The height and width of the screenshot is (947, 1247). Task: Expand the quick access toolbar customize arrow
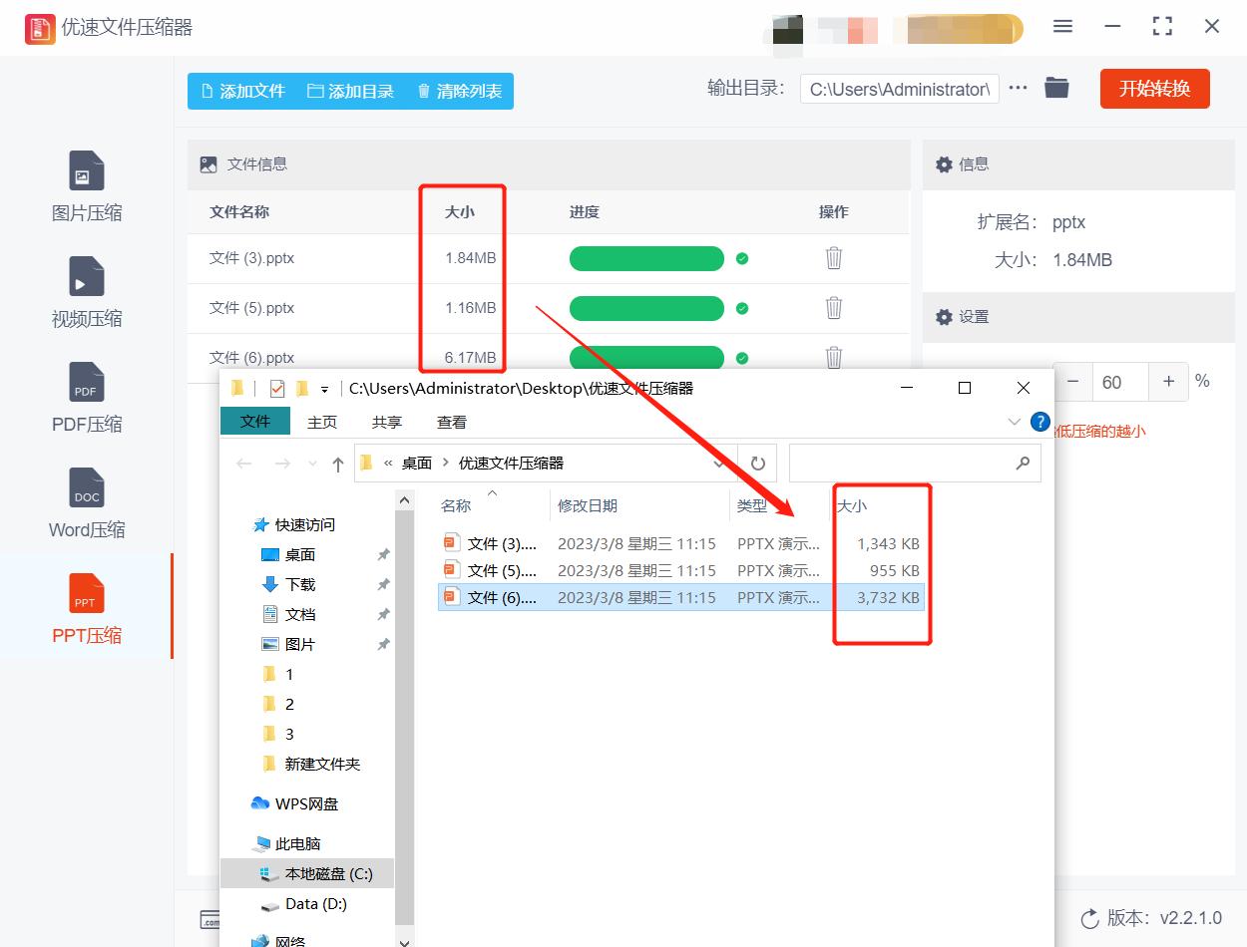pos(322,388)
